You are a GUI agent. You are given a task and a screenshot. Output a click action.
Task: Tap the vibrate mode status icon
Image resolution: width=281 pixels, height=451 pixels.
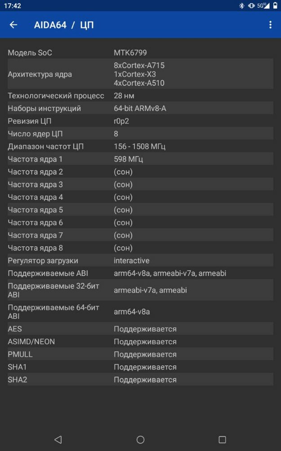coord(251,6)
